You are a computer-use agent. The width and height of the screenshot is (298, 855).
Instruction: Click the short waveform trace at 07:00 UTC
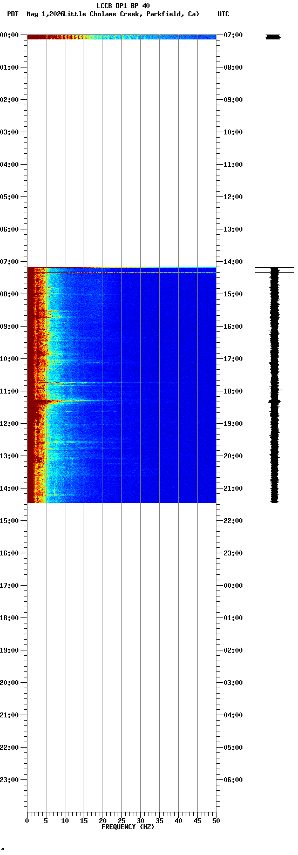[273, 37]
